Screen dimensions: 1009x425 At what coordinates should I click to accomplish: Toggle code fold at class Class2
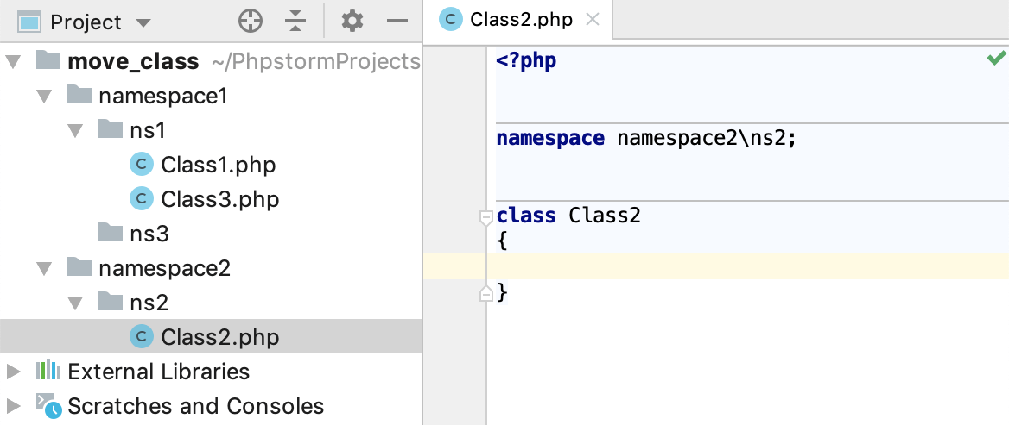point(486,216)
